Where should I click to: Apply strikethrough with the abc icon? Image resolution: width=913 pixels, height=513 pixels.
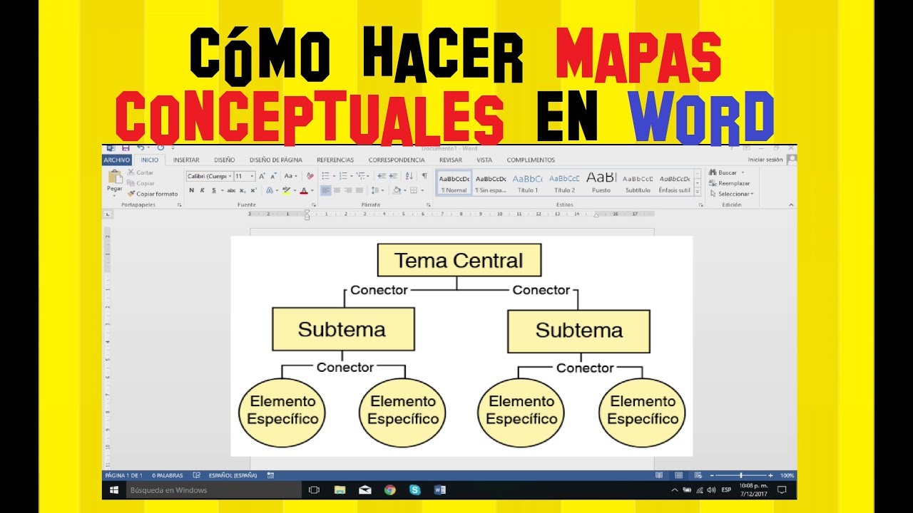[231, 190]
